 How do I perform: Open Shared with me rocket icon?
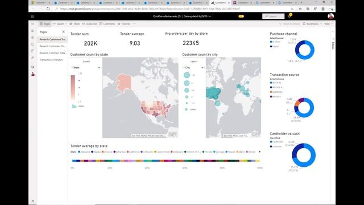(x=33, y=58)
